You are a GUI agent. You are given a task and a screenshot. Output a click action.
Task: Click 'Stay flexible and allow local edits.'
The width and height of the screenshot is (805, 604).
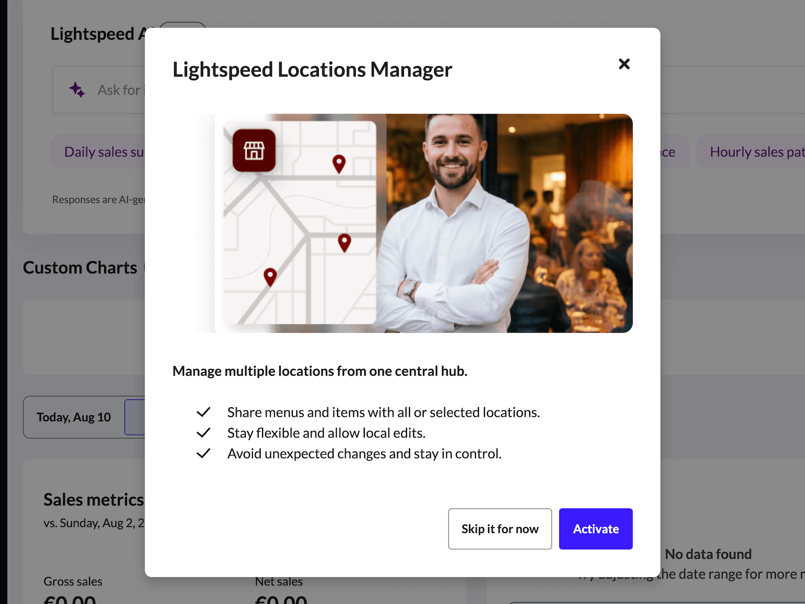click(x=327, y=433)
